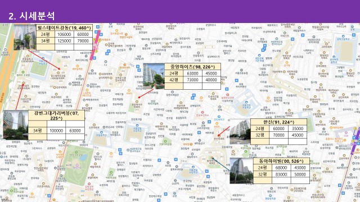This screenshot has width=360, height=202.
Task: Click the 63000 cell in 중앙하이츠 table
Action: (192, 74)
